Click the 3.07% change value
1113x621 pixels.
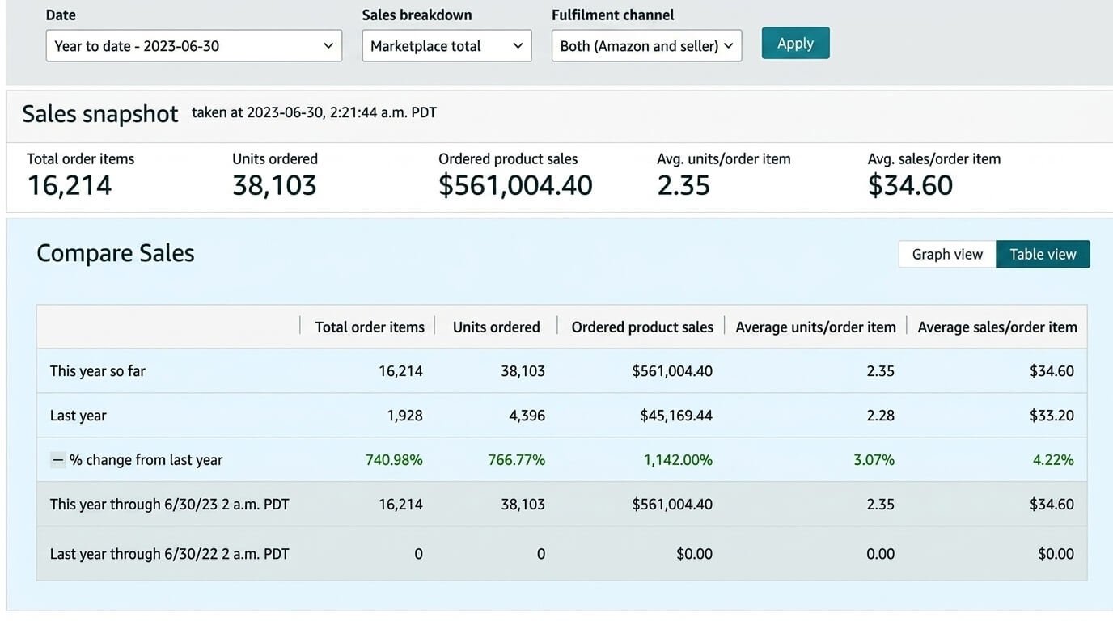click(x=874, y=460)
